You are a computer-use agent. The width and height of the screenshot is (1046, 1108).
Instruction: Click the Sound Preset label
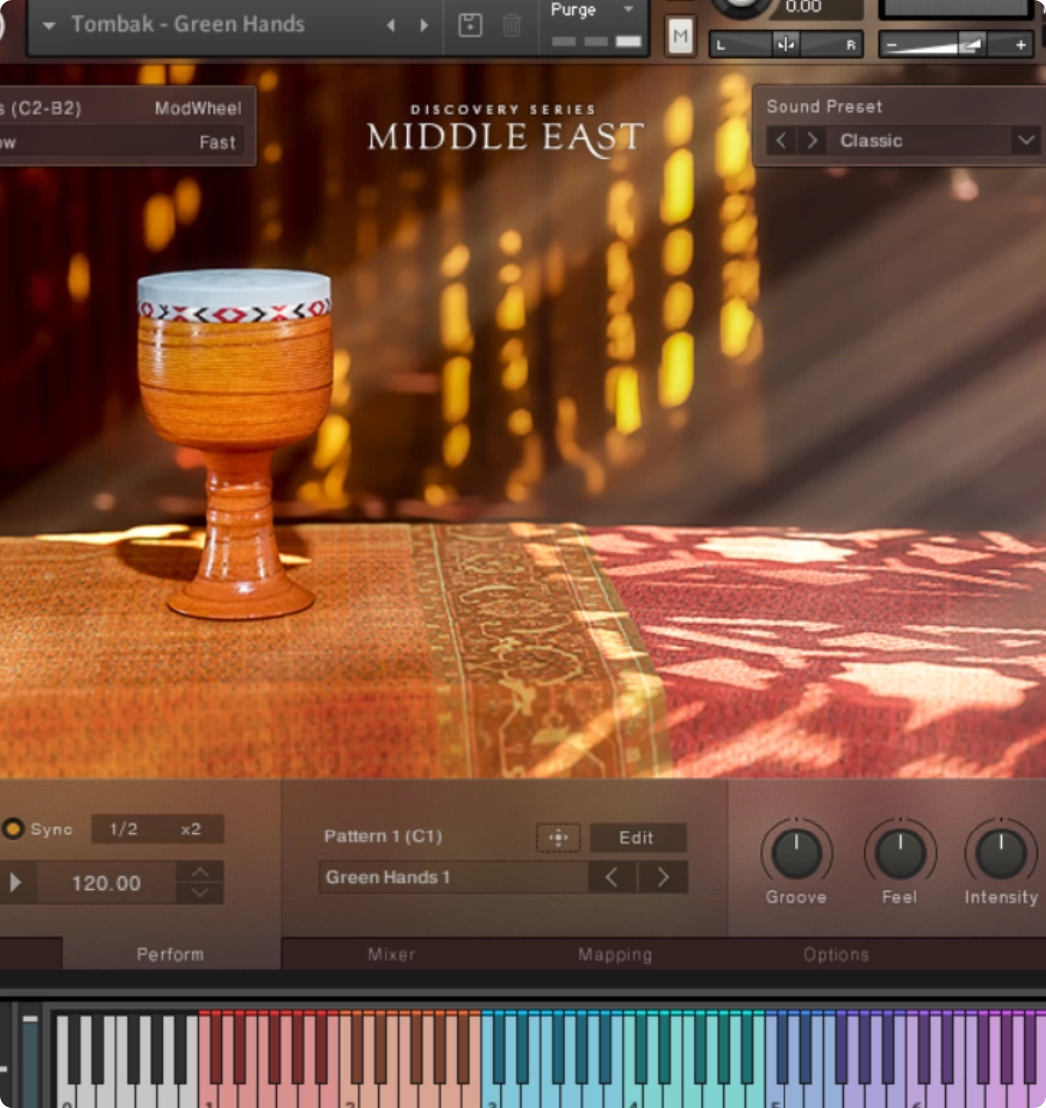pos(824,107)
